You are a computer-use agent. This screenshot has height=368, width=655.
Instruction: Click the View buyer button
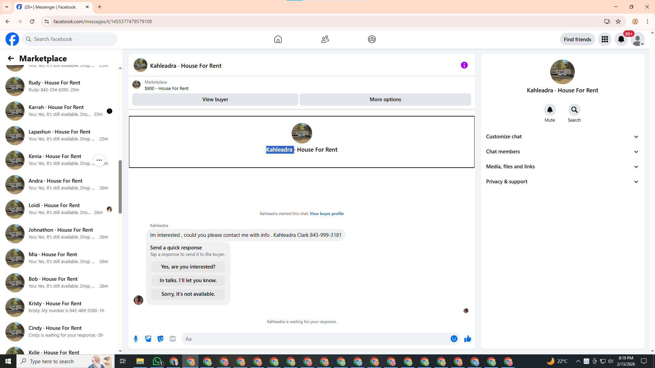tap(215, 99)
